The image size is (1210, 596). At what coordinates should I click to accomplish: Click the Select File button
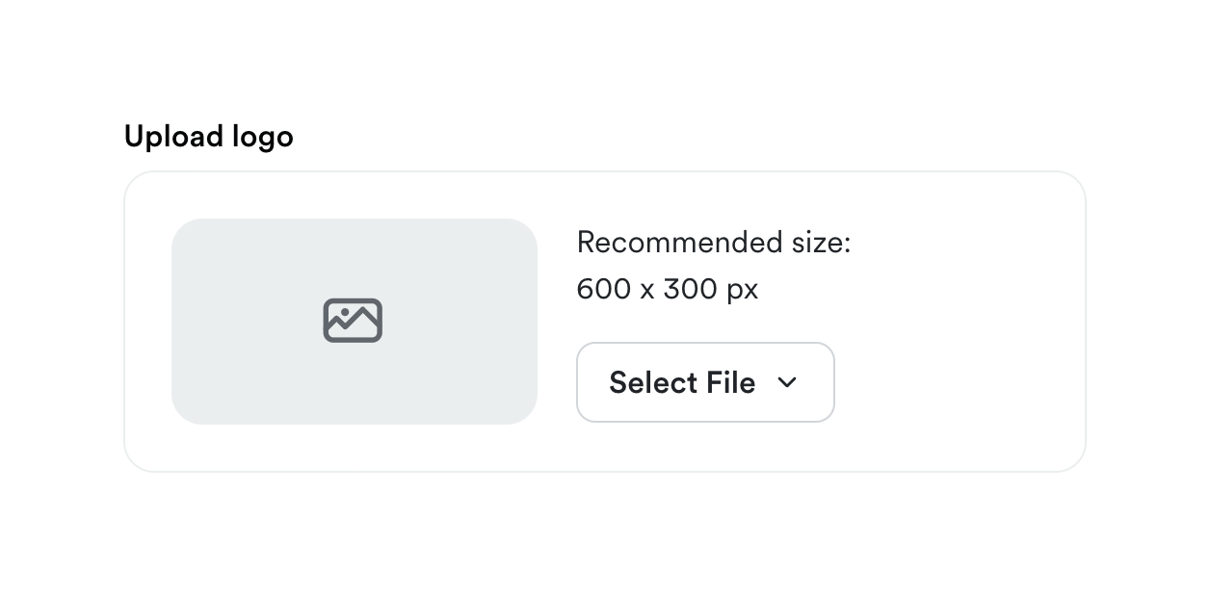coord(705,382)
